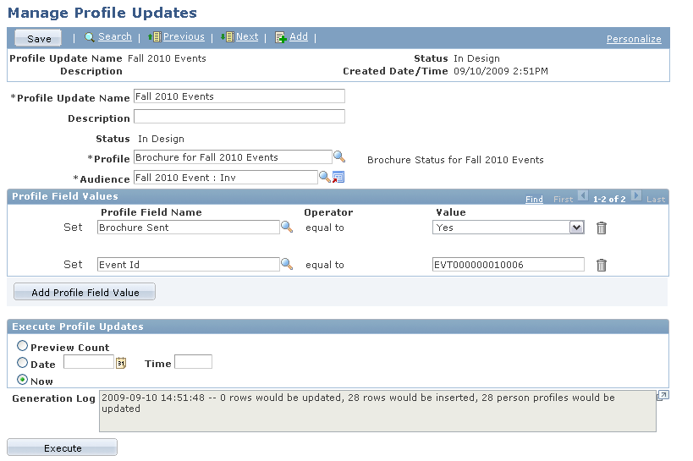Click Find in Profile Field Values header
Viewport: 693px width, 461px height.
coord(534,200)
